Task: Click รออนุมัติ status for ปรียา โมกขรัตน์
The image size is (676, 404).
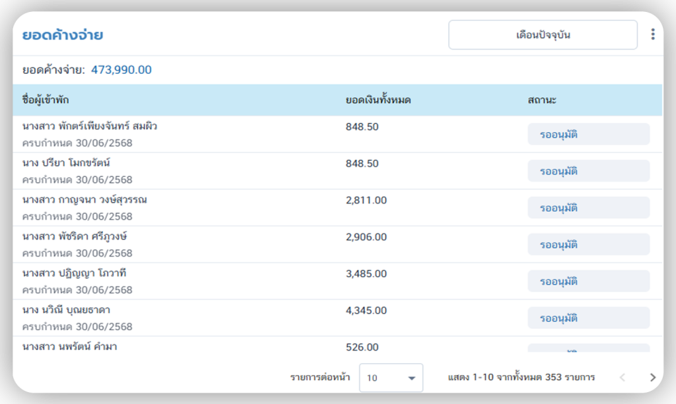Action: (x=588, y=171)
